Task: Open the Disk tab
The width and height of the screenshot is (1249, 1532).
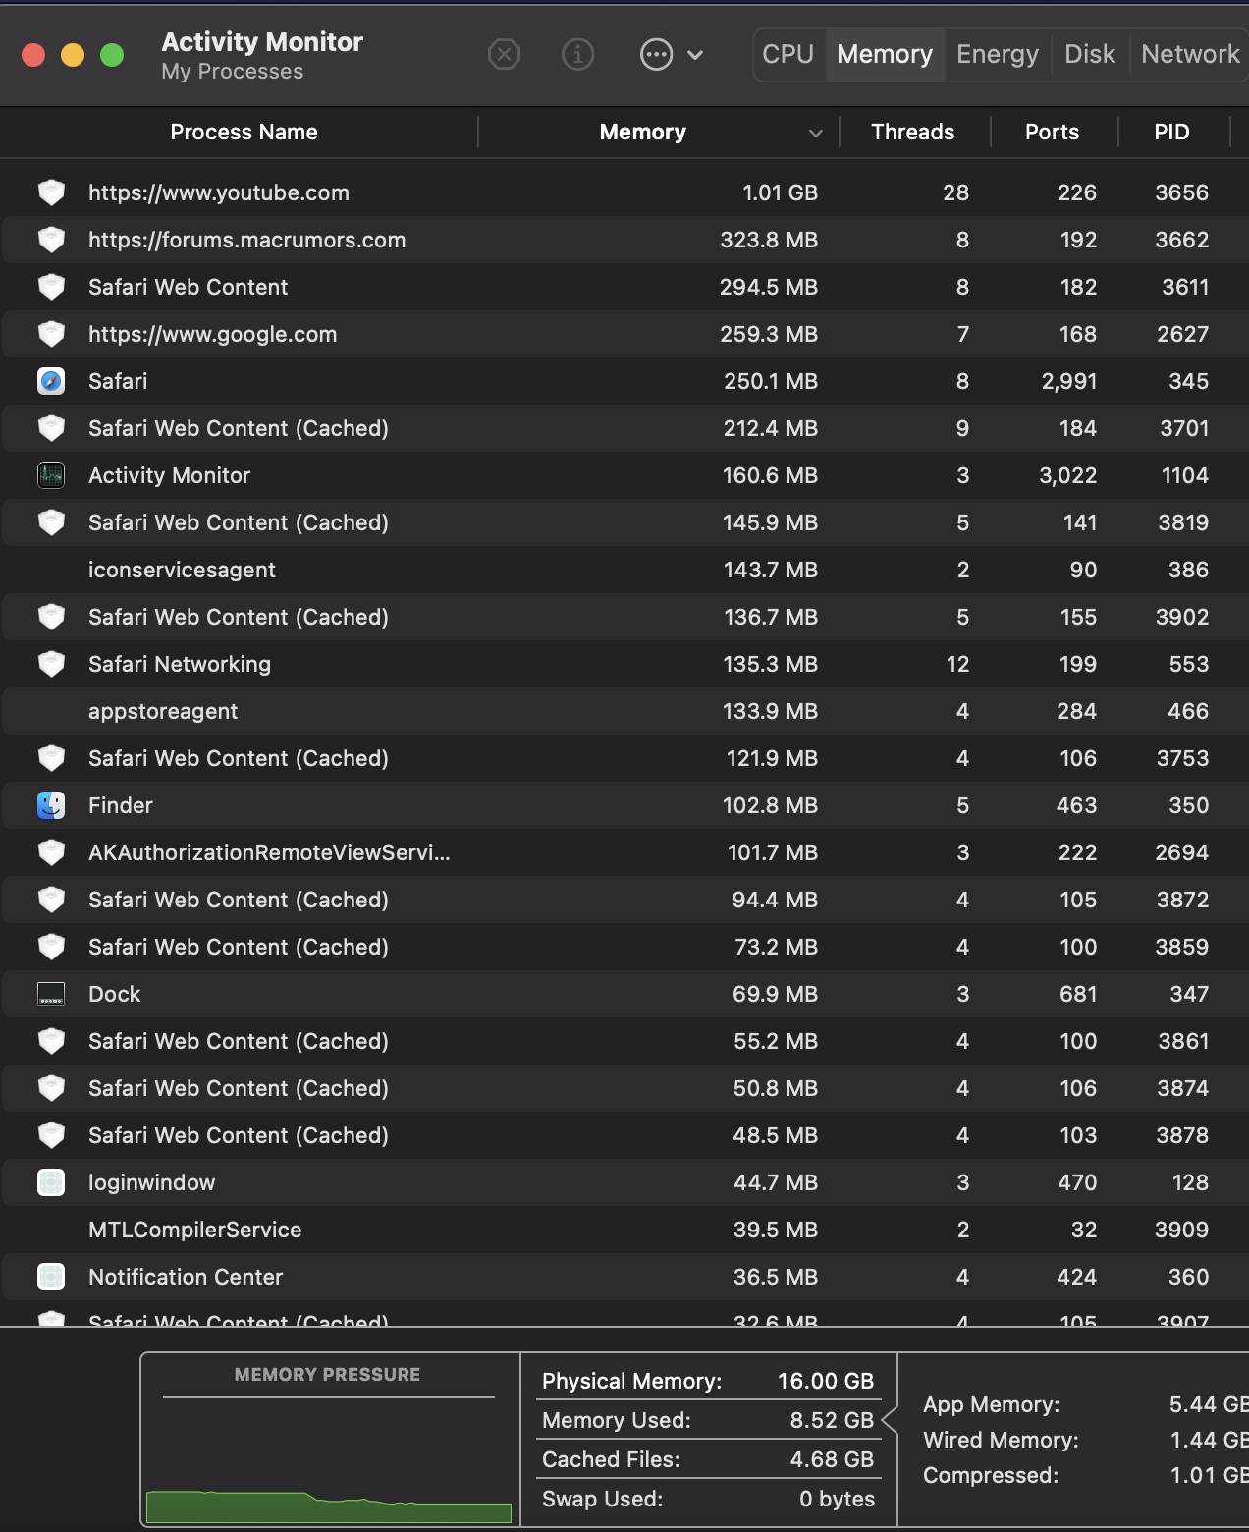Action: [1089, 54]
